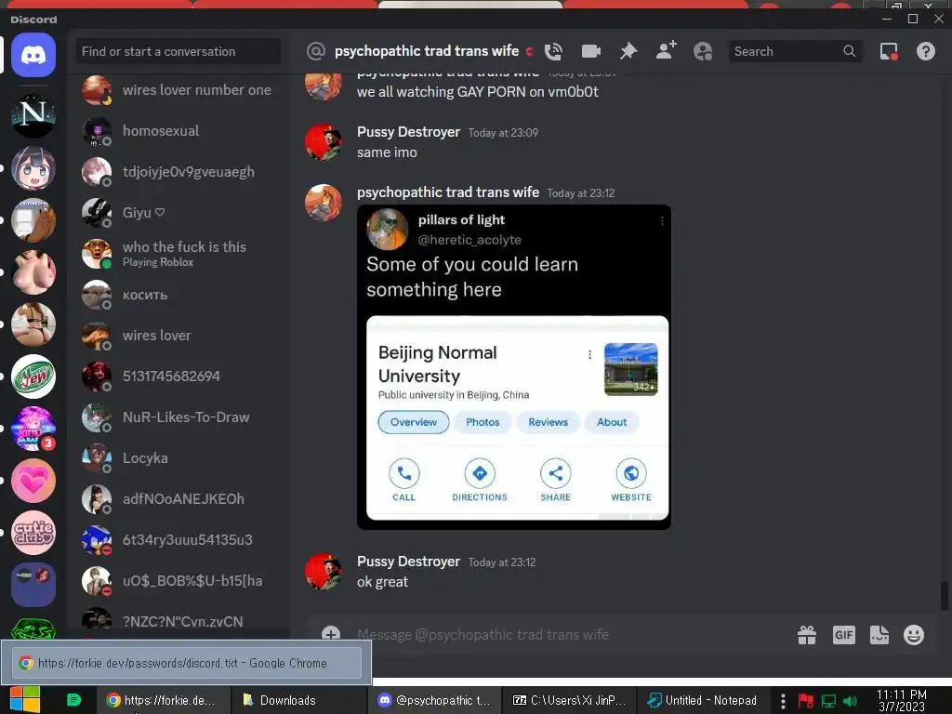Open Discord help
Screen dimensions: 952x714
925,52
